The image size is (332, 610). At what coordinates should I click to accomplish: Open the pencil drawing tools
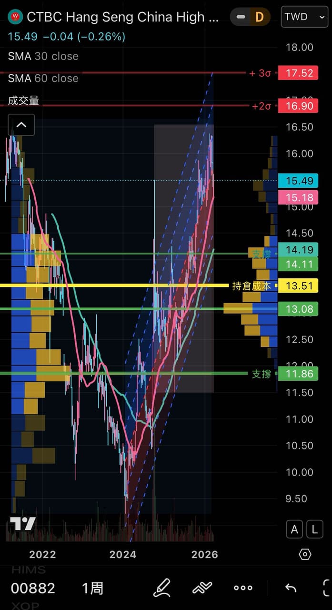click(162, 588)
